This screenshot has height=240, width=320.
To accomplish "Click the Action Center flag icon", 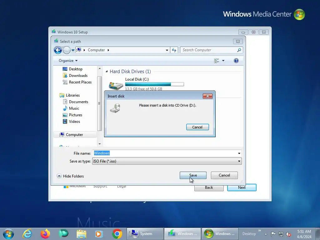I will coord(273,234).
